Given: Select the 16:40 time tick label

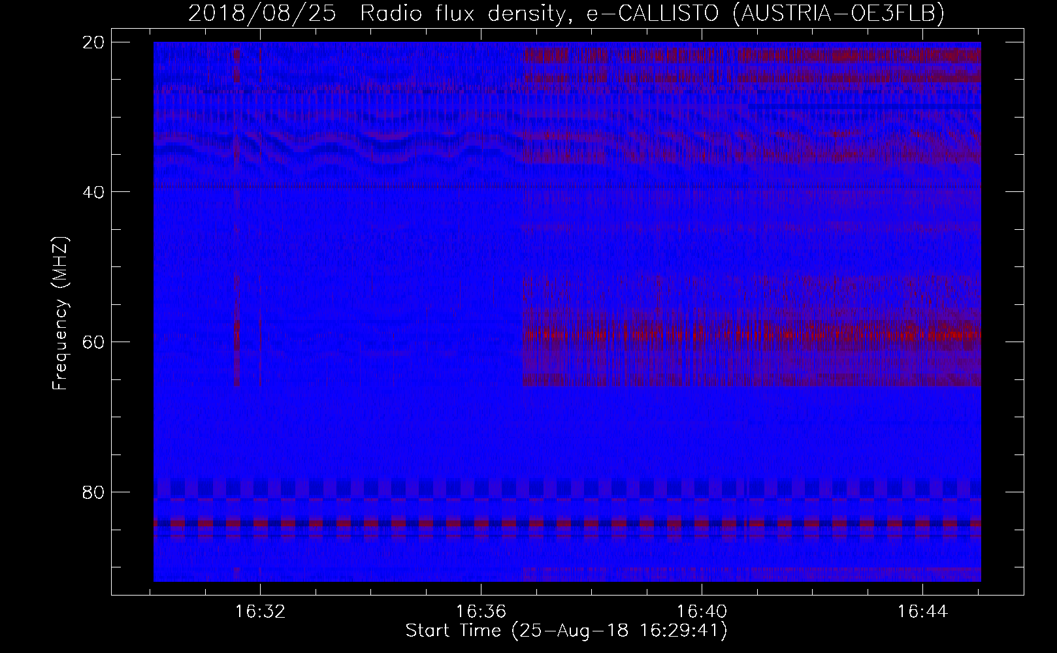Looking at the screenshot, I should point(702,611).
